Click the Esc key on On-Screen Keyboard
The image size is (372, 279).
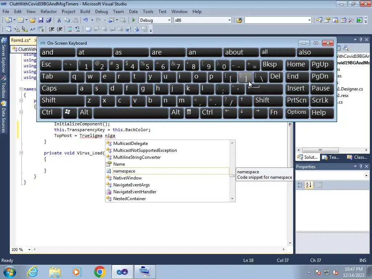point(50,65)
